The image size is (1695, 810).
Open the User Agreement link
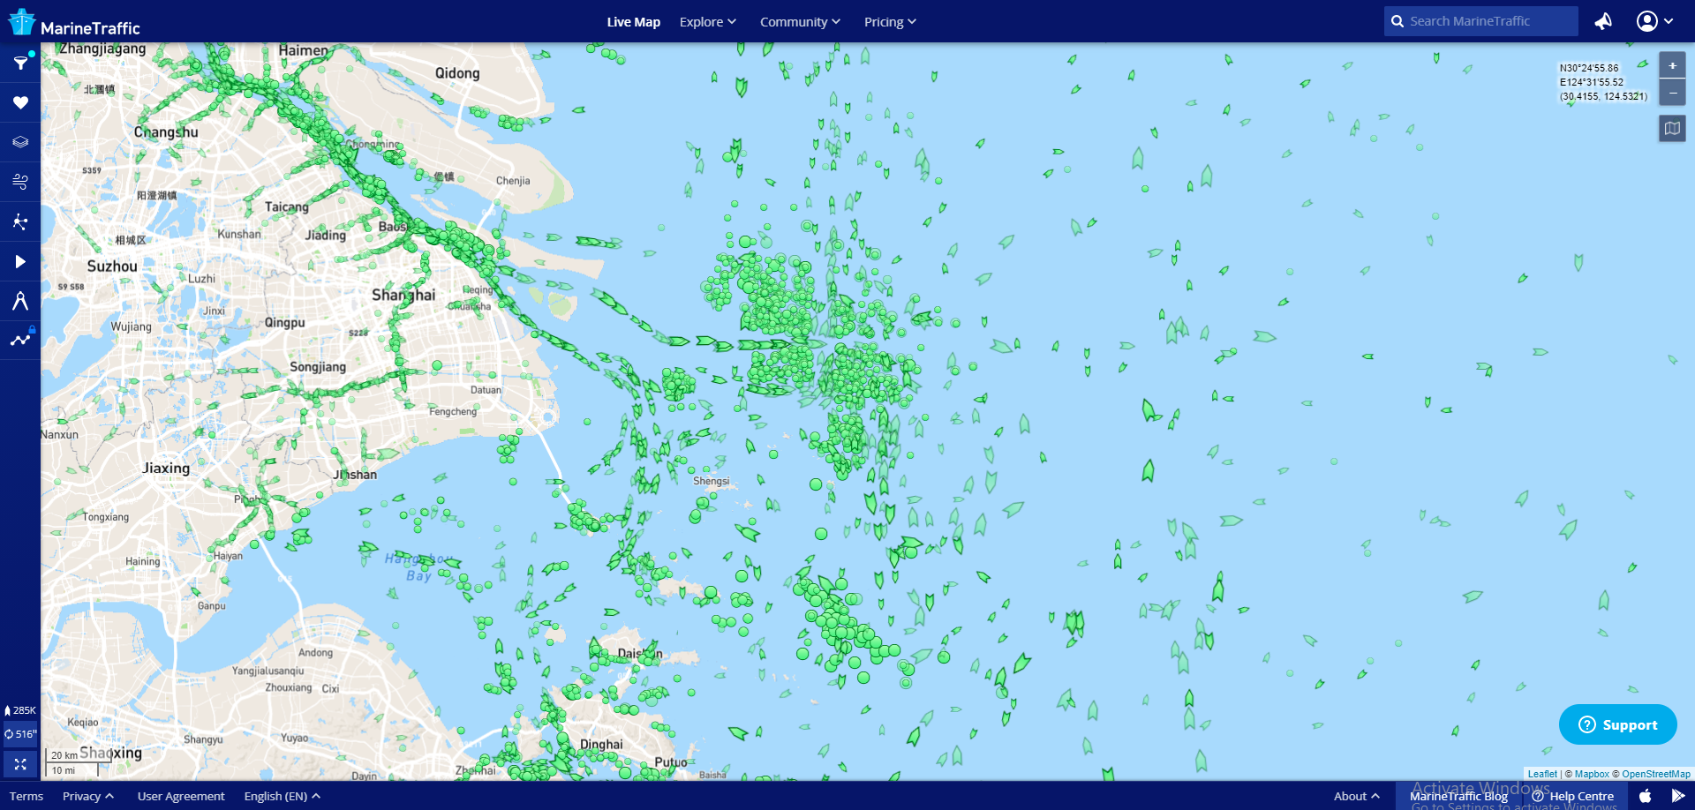pyautogui.click(x=181, y=796)
